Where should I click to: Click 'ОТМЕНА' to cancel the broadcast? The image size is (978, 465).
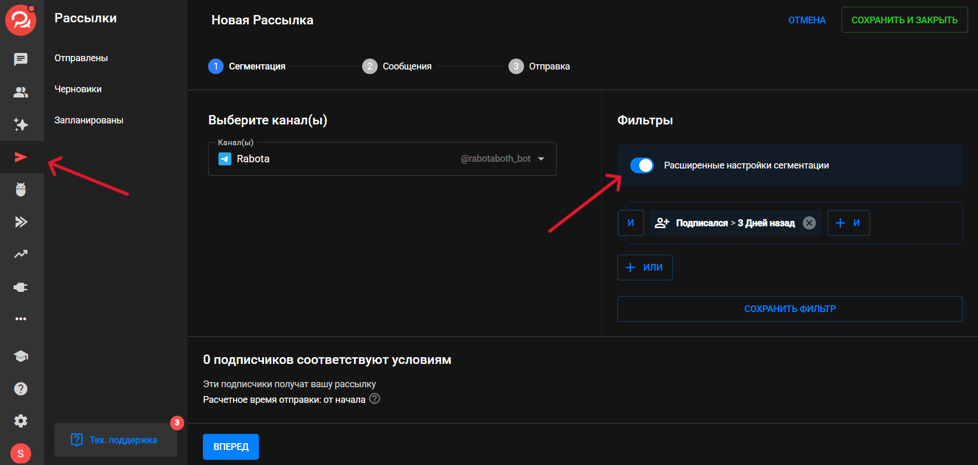(807, 20)
